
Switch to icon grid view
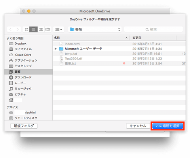pyautogui.click(x=26, y=29)
